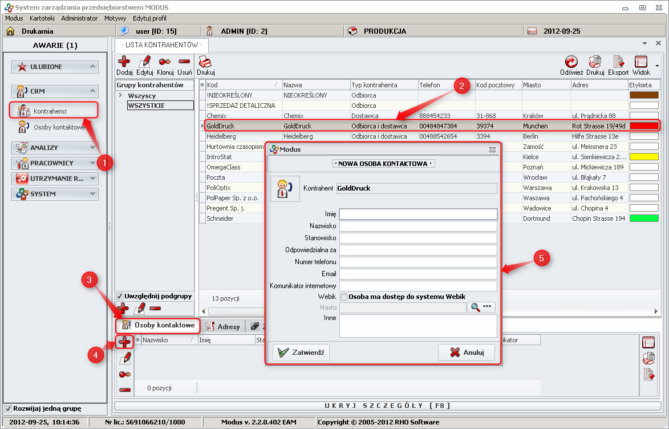This screenshot has height=429, width=669.
Task: Open the Kartoteki menu
Action: (42, 18)
